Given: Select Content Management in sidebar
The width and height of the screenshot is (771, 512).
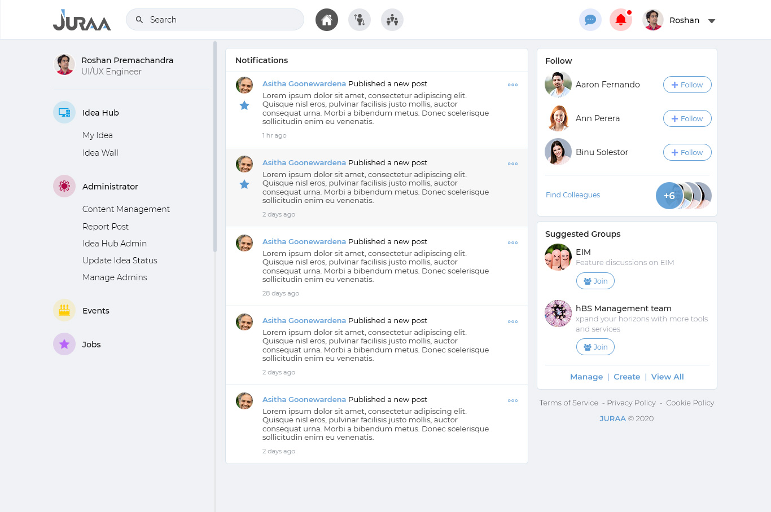Looking at the screenshot, I should coord(126,209).
